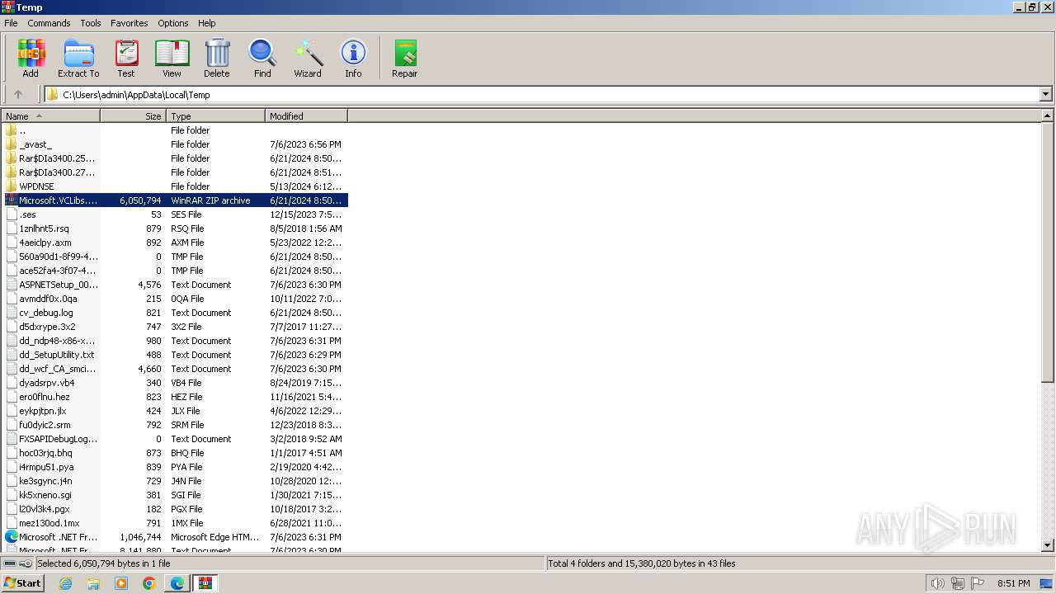This screenshot has height=594, width=1056.
Task: Open Chrome from taskbar
Action: coord(149,583)
